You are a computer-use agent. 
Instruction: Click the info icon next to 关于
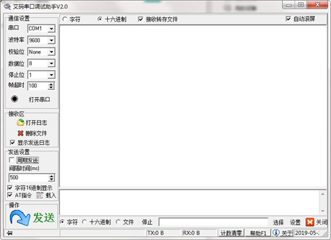pyautogui.click(x=276, y=233)
